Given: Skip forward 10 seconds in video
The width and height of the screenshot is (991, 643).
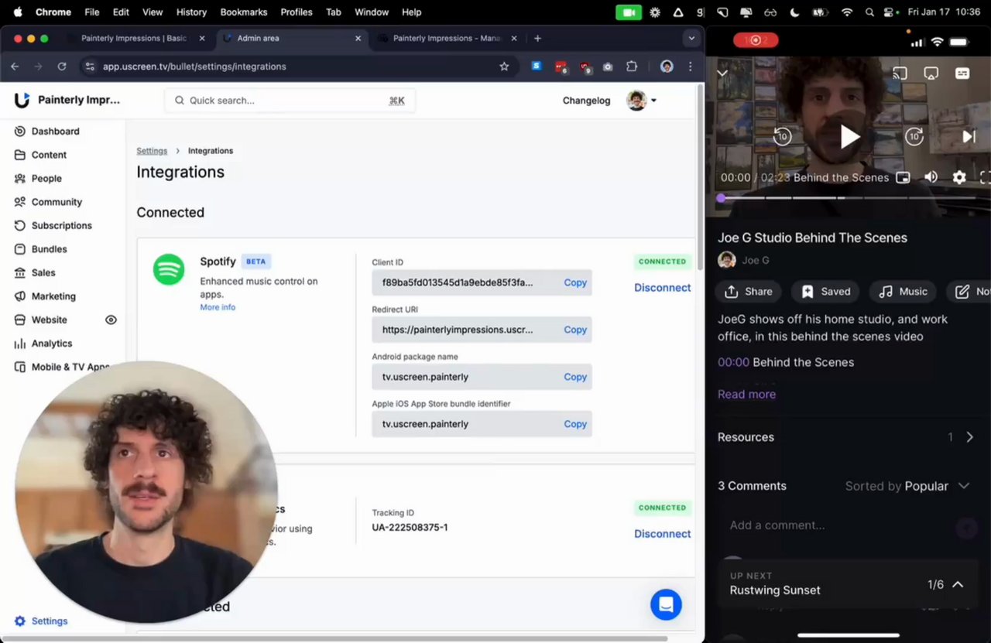Looking at the screenshot, I should (914, 137).
